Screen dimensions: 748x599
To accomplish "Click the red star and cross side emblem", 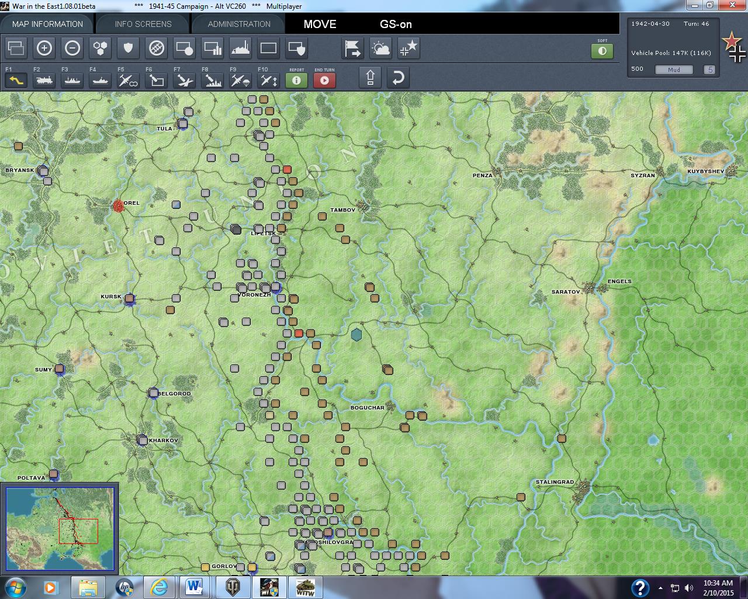I will (734, 47).
